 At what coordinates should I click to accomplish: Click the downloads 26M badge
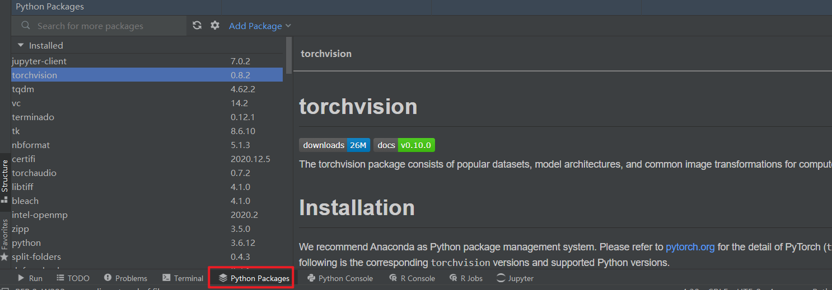point(334,145)
